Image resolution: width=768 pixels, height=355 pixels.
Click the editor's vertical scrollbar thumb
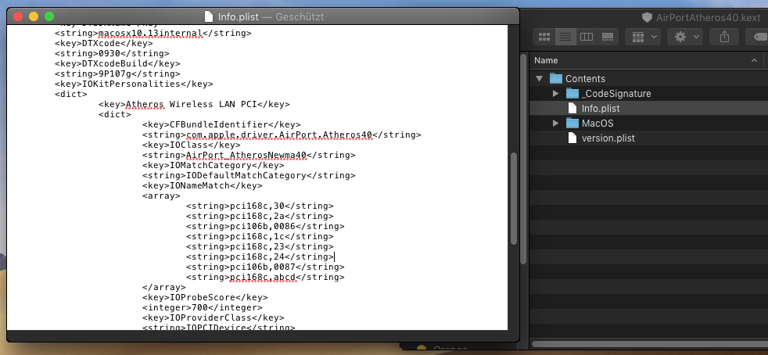[513, 198]
